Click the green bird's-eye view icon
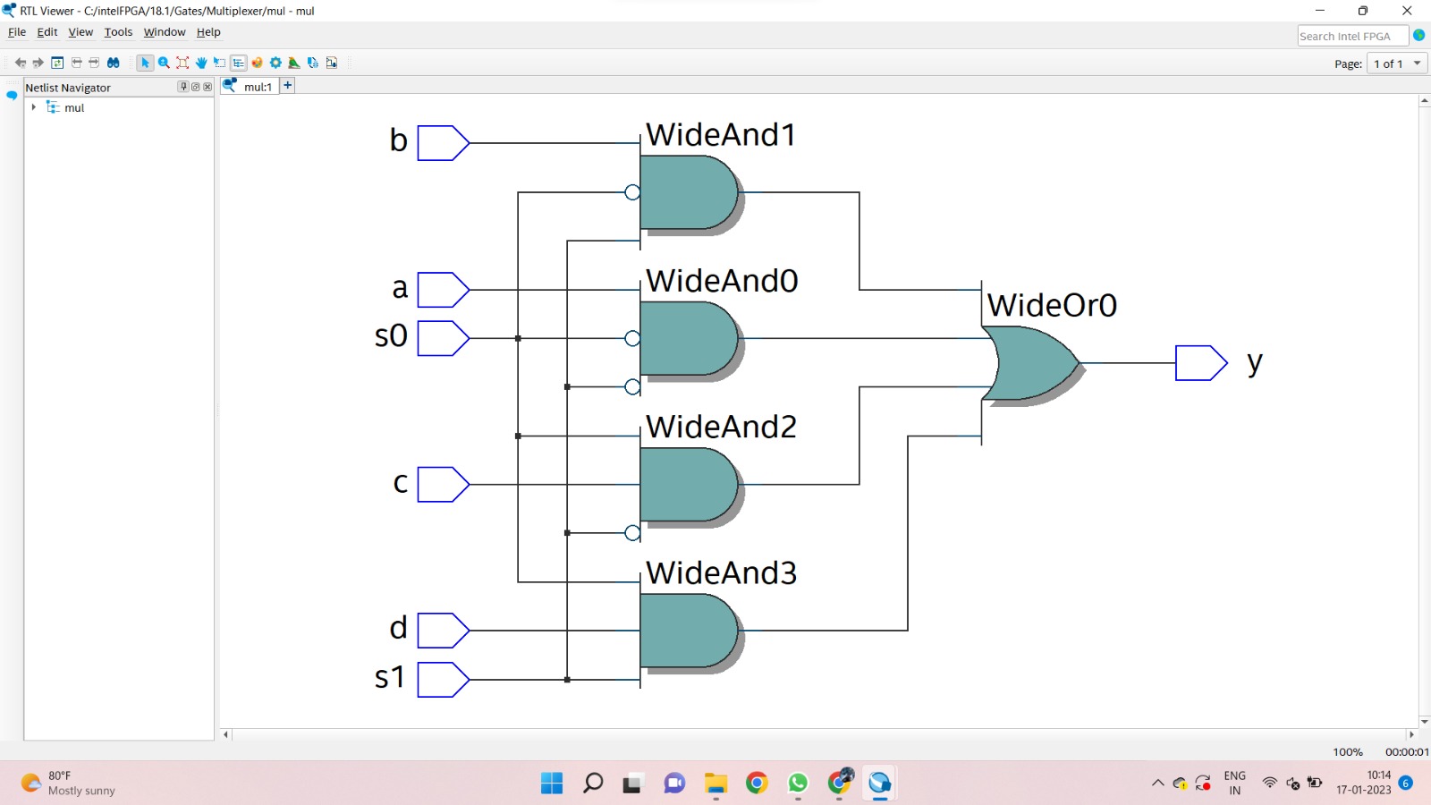Screen dimensions: 1431x805 point(294,63)
